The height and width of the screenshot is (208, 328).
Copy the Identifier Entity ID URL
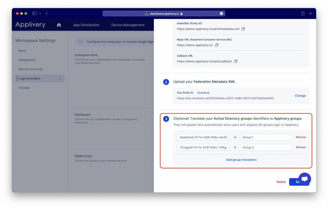tap(243, 29)
